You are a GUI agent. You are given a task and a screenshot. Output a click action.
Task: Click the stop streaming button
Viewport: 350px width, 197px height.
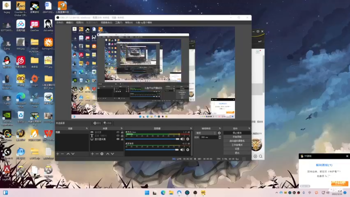coord(237,133)
